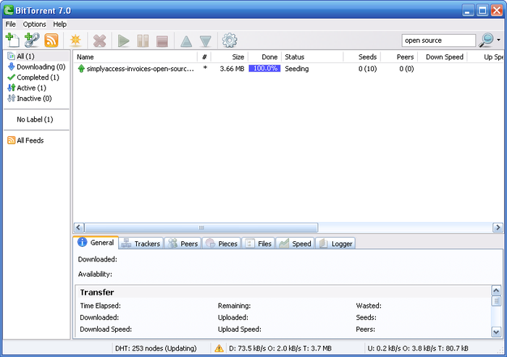Screen dimensions: 507x357
Task: Click the Pause torrent toolbar icon
Action: click(x=143, y=41)
